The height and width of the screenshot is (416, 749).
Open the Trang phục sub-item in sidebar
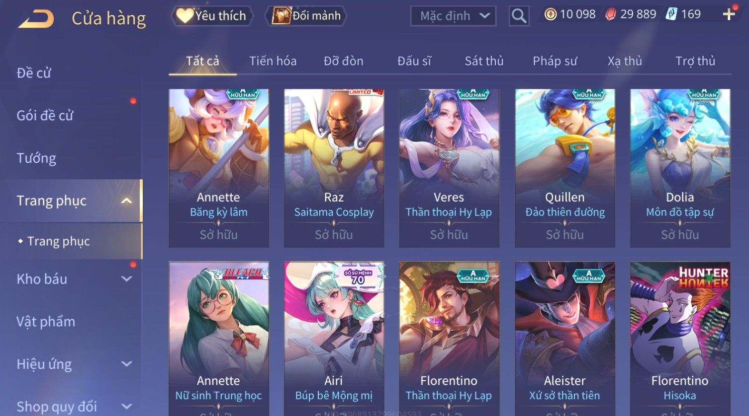59,241
